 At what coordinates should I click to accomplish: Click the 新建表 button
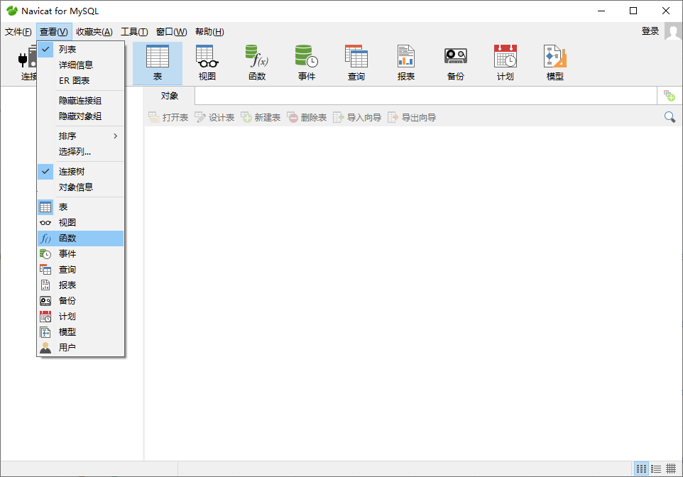261,117
